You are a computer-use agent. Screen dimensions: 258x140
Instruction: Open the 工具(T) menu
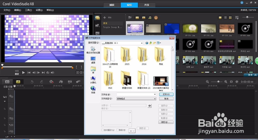click(28, 10)
